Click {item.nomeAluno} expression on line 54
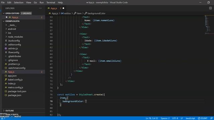 pos(104,20)
